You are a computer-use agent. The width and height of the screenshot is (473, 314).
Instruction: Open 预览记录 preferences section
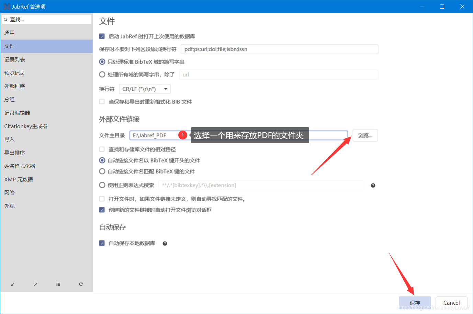click(46, 73)
